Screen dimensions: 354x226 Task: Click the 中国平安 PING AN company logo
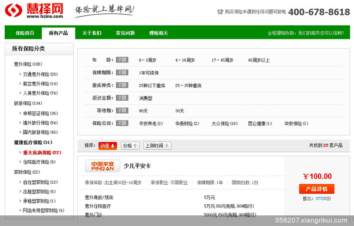coord(103,166)
